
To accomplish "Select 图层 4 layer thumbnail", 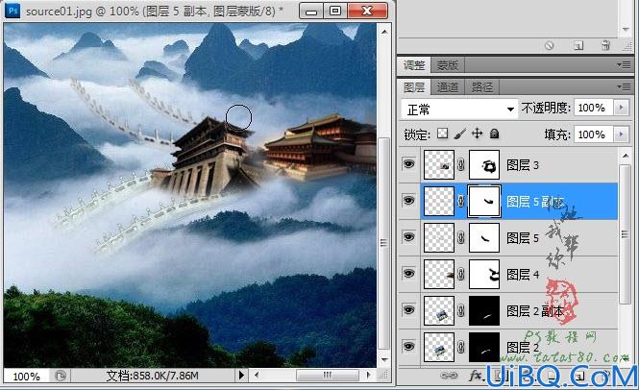I will click(x=439, y=275).
